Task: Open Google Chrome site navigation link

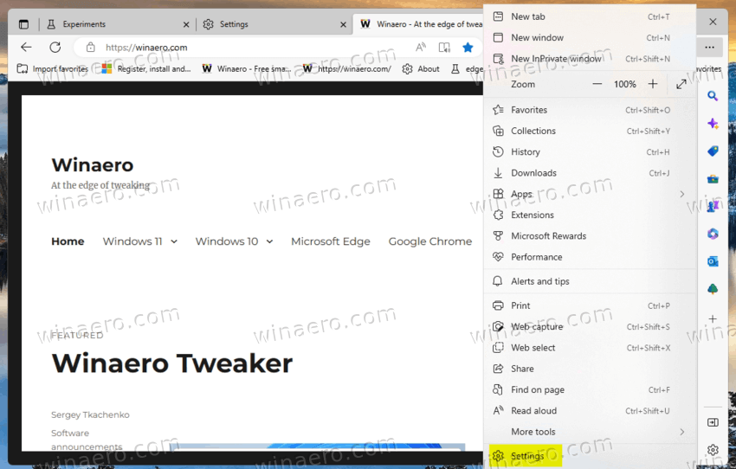Action: point(430,241)
